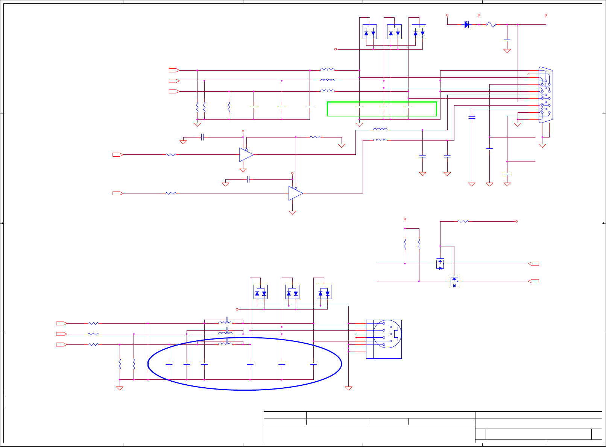This screenshot has height=447, width=606.
Task: Select the upper buffer amplifier triangle
Action: (246, 155)
